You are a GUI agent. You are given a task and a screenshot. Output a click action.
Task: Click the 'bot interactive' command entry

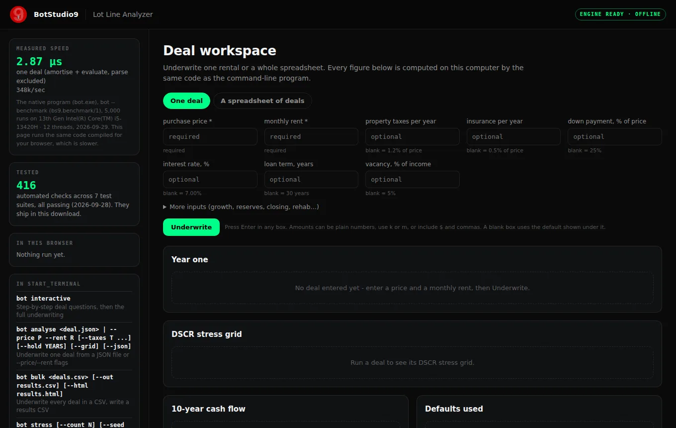pos(74,307)
